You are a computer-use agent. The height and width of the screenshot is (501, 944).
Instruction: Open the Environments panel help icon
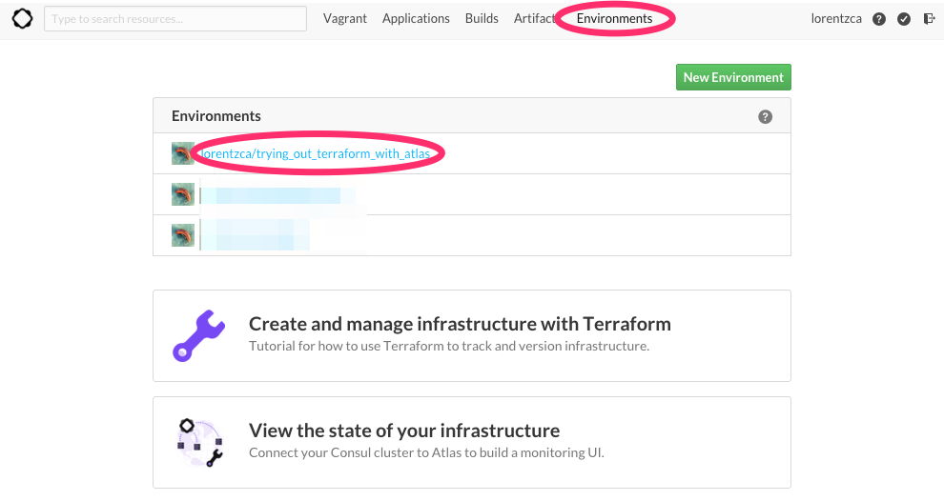coord(765,117)
